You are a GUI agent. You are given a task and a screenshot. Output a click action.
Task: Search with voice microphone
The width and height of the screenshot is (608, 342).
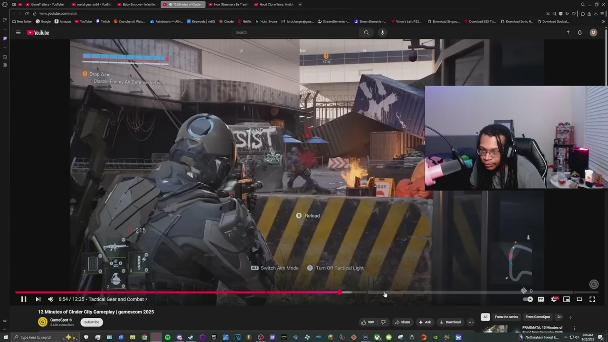[x=382, y=32]
